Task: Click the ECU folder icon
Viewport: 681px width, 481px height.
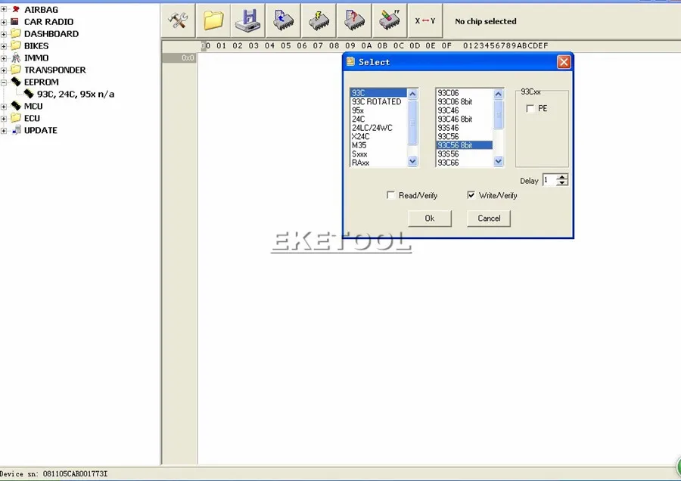Action: pos(16,118)
